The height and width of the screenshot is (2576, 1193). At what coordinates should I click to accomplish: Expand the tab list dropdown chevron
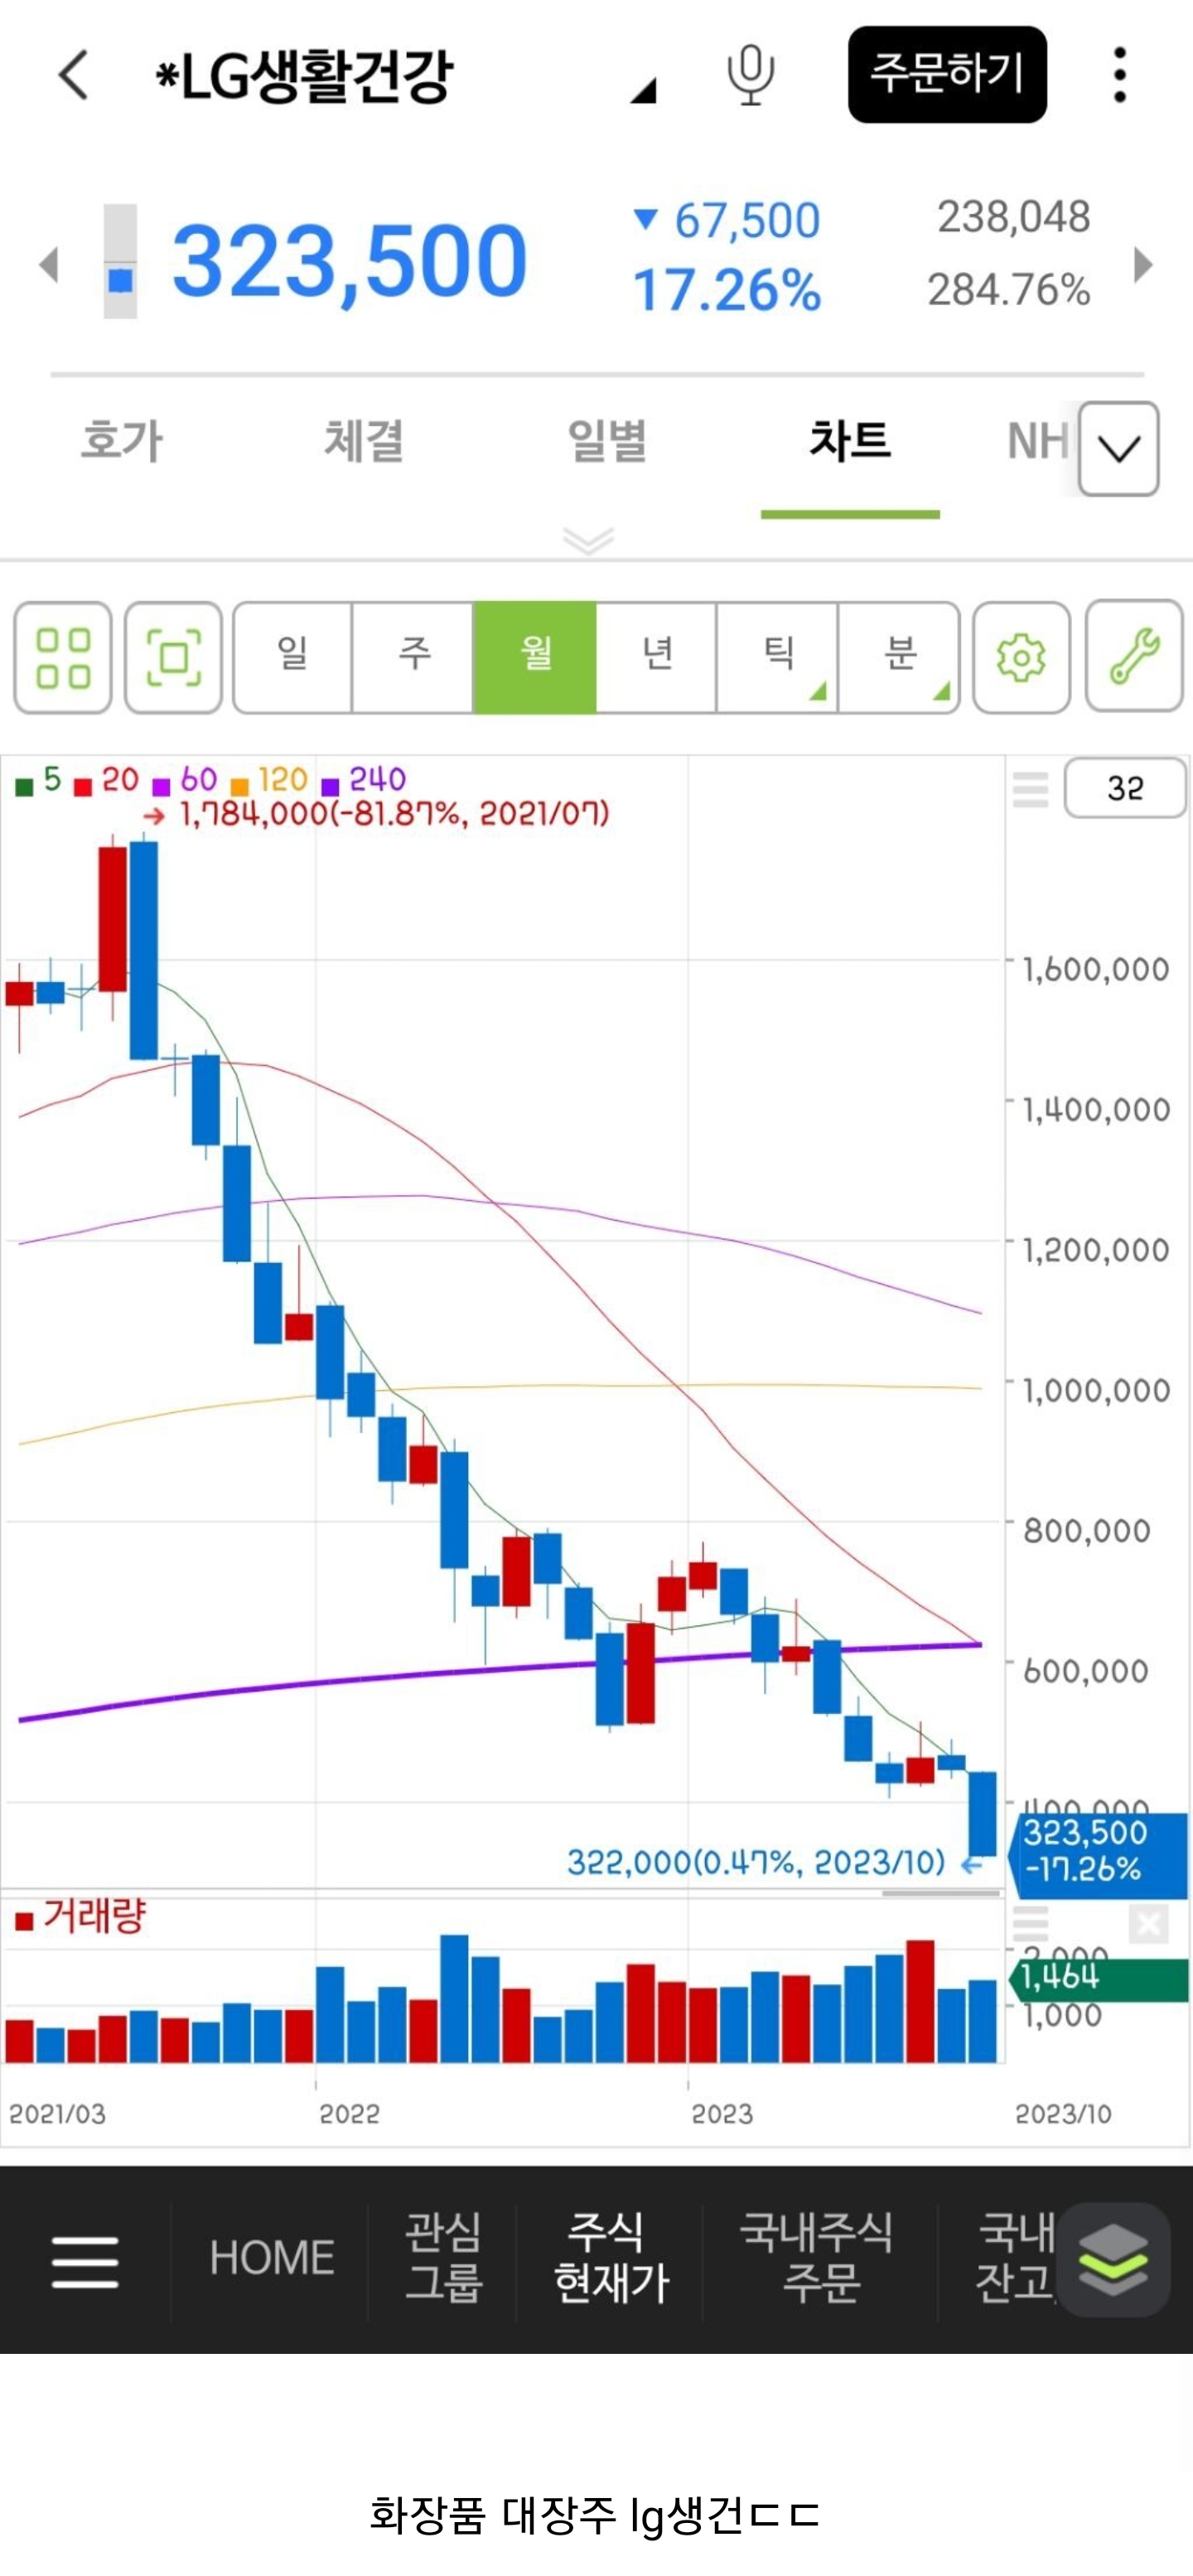(1119, 449)
